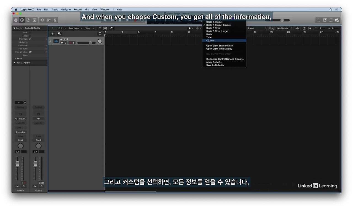Open the Navigate menu in menu bar
Screen dimensions: 353x208
click(x=66, y=9)
